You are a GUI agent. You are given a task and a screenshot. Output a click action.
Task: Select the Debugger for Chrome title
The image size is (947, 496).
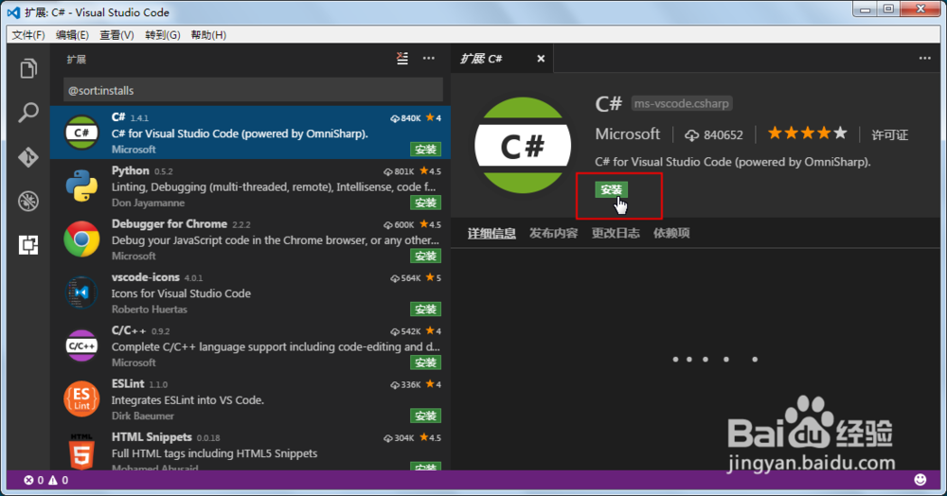click(170, 224)
